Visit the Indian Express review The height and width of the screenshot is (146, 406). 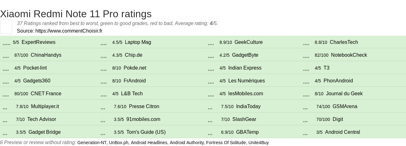click(245, 68)
